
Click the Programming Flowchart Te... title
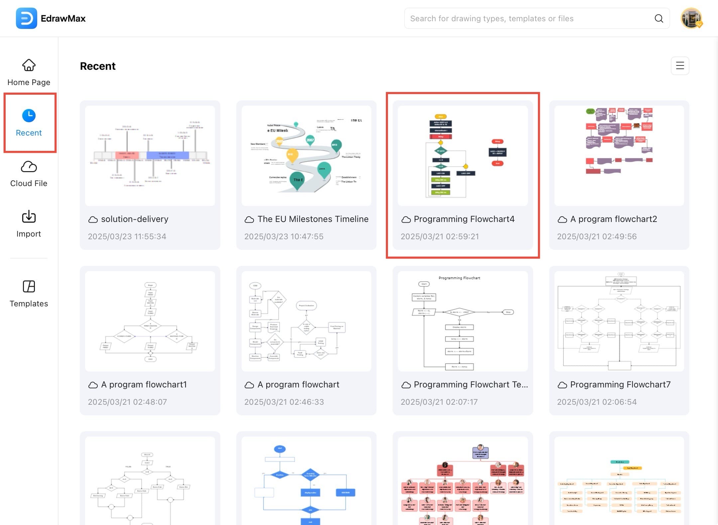[x=471, y=385]
